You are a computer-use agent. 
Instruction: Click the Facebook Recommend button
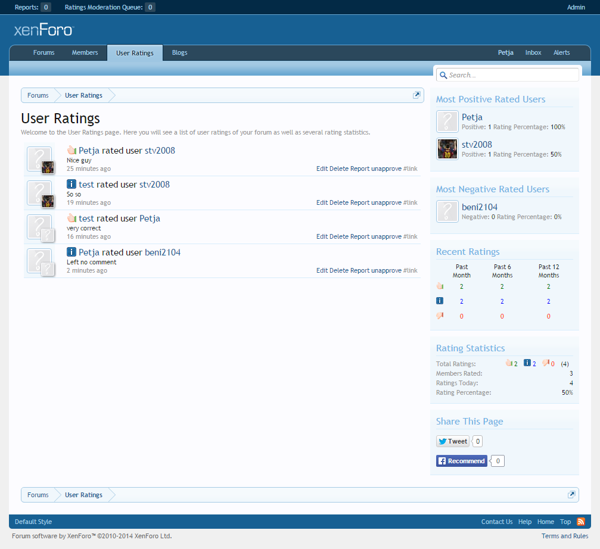point(462,461)
